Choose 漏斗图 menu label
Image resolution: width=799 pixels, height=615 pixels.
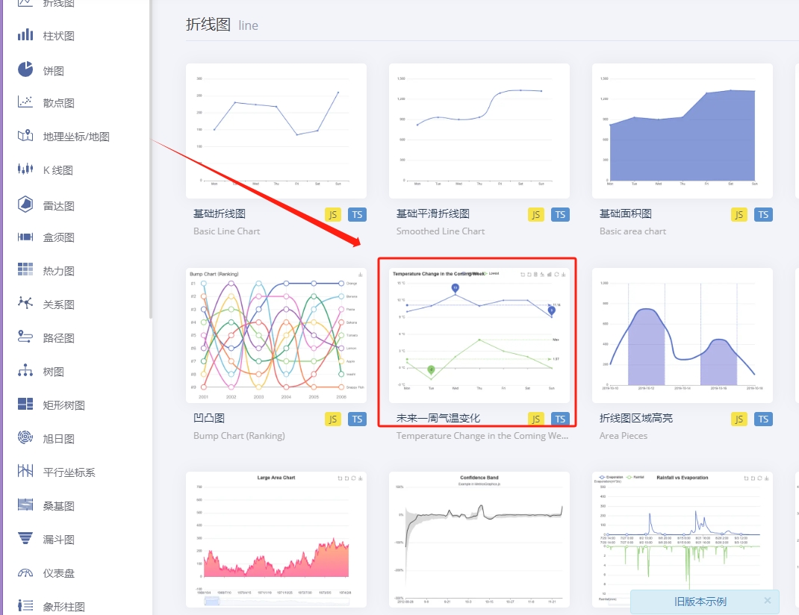(58, 539)
